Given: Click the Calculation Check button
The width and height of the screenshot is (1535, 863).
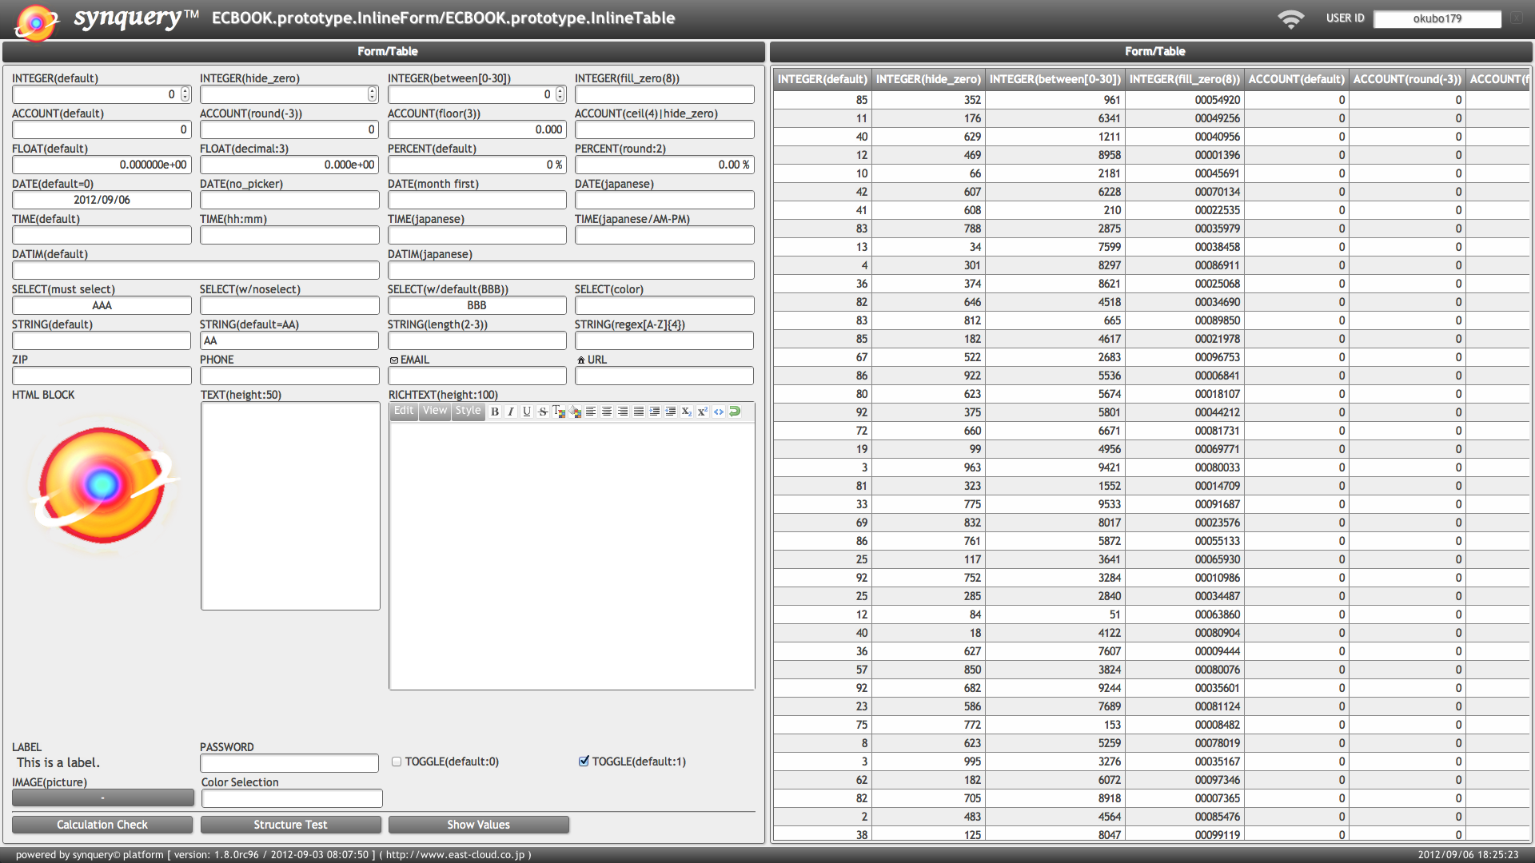Looking at the screenshot, I should click(102, 825).
